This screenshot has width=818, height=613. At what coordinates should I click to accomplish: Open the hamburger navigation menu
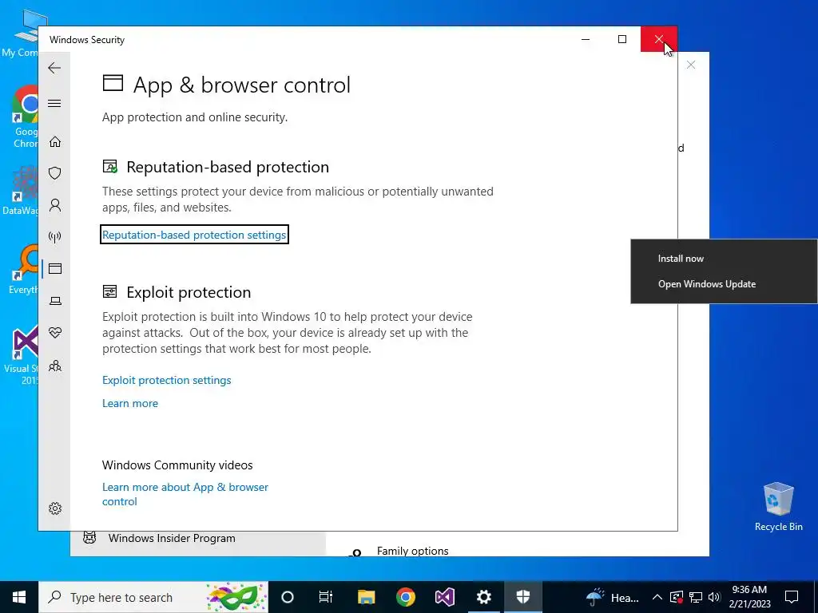(54, 103)
